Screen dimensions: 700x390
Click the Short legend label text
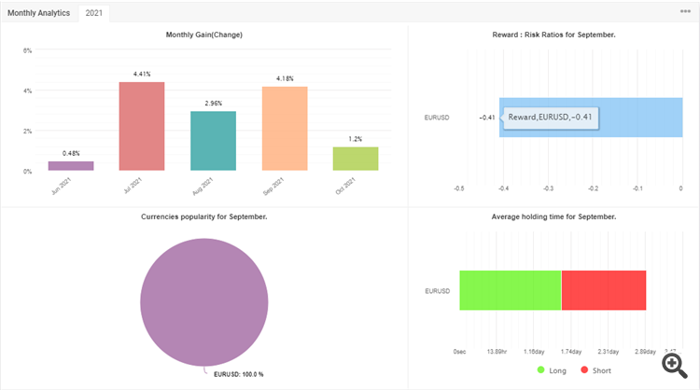click(x=602, y=370)
